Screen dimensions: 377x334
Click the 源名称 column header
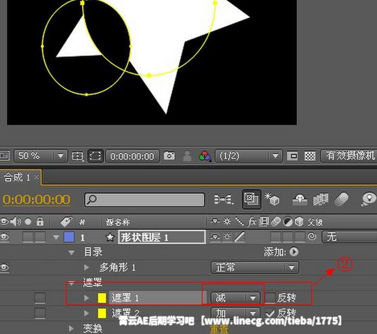pos(118,222)
